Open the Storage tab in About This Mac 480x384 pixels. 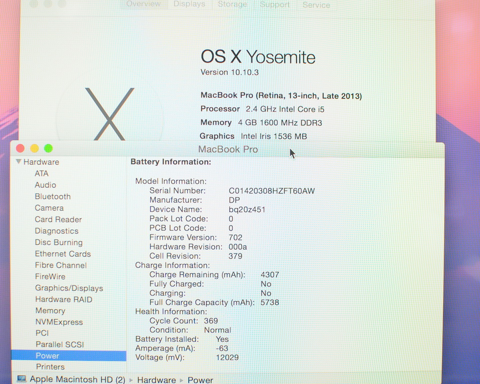pos(232,4)
